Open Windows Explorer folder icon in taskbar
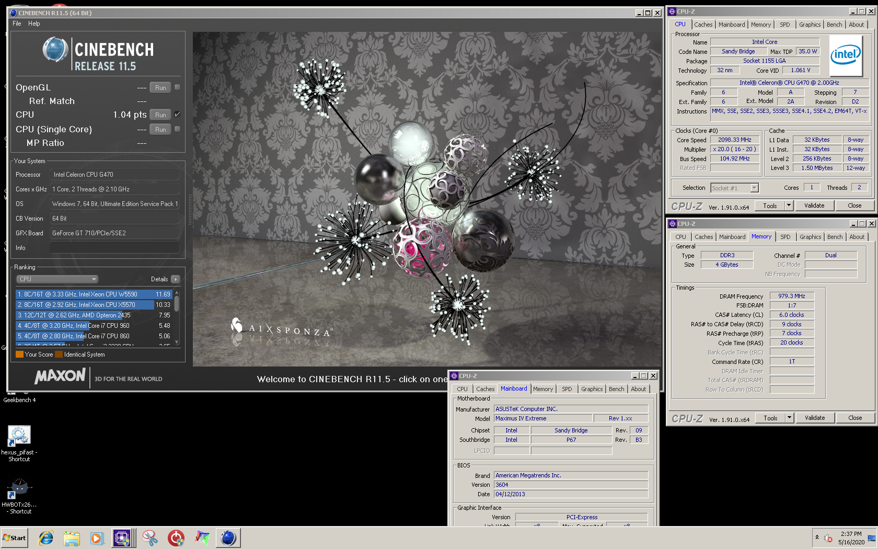The width and height of the screenshot is (878, 549). (x=72, y=537)
